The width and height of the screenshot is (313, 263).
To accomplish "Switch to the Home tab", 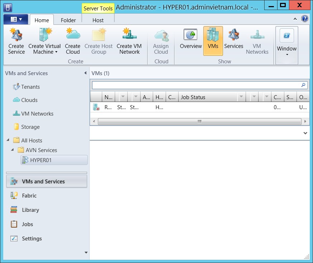I will tap(42, 20).
